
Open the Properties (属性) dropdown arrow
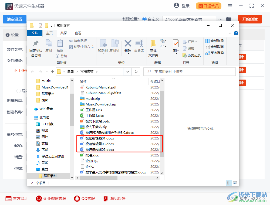point(176,54)
